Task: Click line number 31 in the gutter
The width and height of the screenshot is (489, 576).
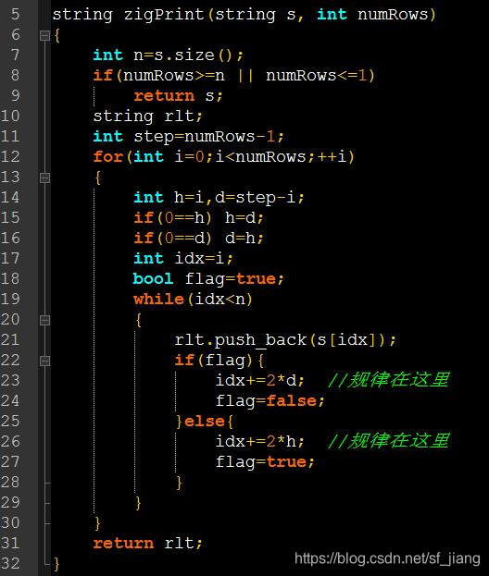Action: [10, 543]
